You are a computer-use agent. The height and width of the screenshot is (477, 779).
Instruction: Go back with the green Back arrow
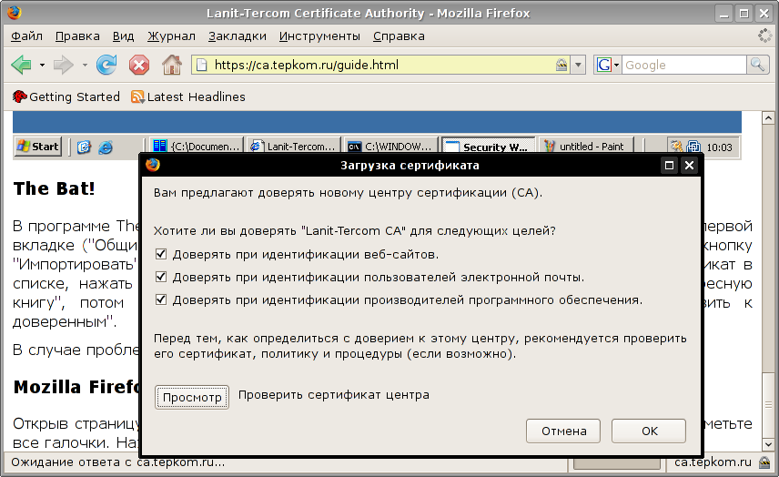pos(21,66)
